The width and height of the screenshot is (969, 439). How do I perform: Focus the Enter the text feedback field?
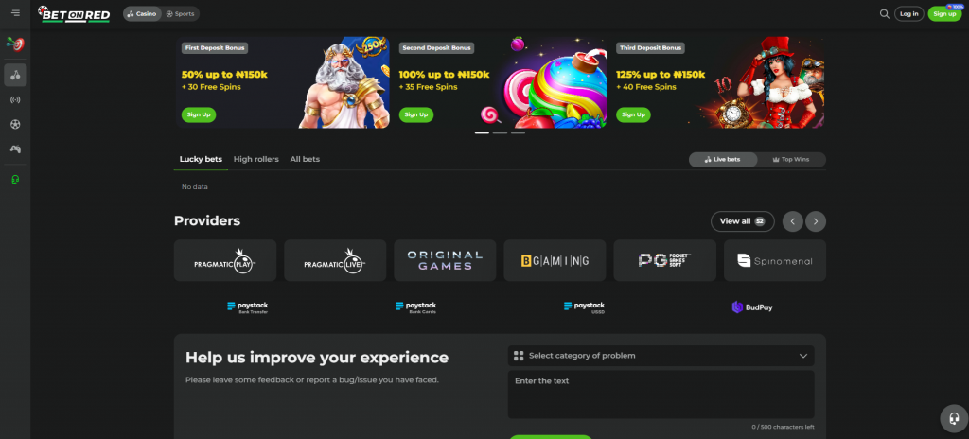pos(661,395)
